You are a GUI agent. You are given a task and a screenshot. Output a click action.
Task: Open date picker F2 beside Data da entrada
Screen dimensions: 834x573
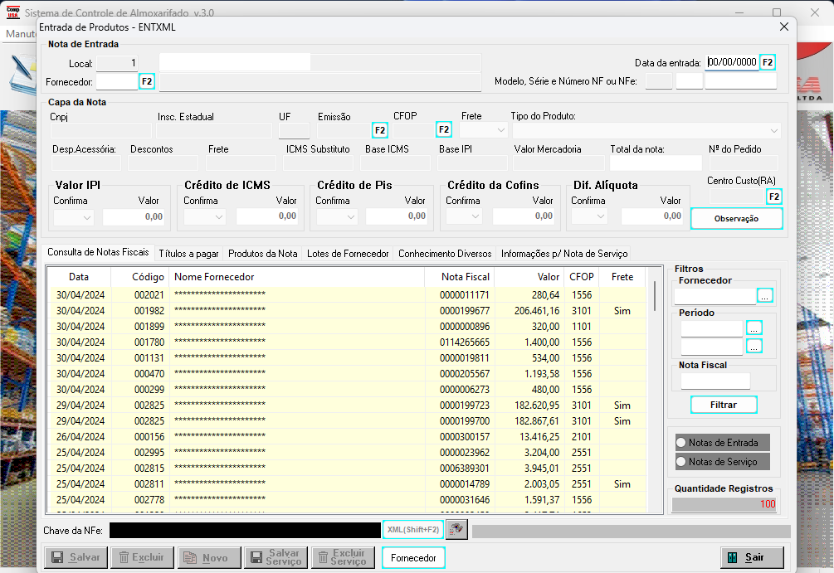tap(768, 62)
